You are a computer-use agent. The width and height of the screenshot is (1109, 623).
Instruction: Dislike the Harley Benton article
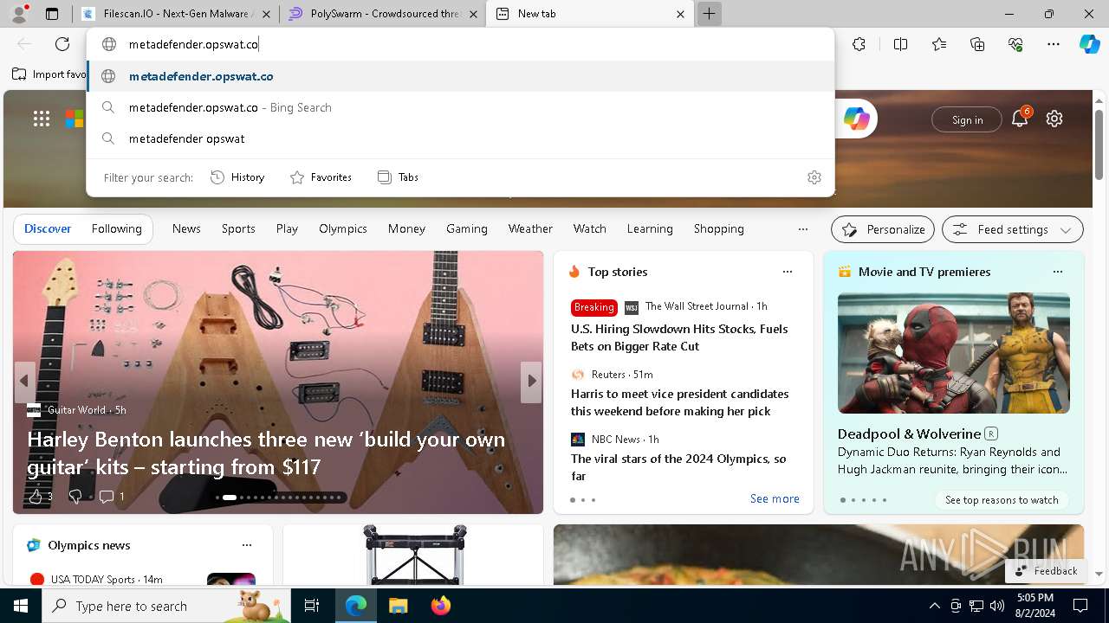click(75, 496)
